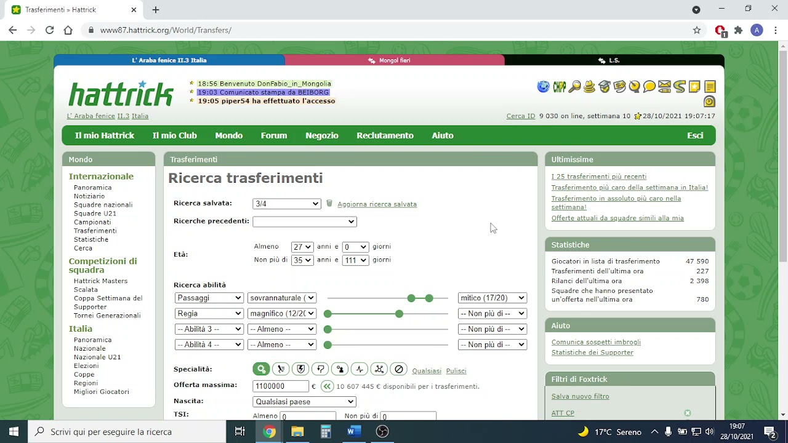
Task: Click Regia slider handle at magnifico
Action: [399, 314]
